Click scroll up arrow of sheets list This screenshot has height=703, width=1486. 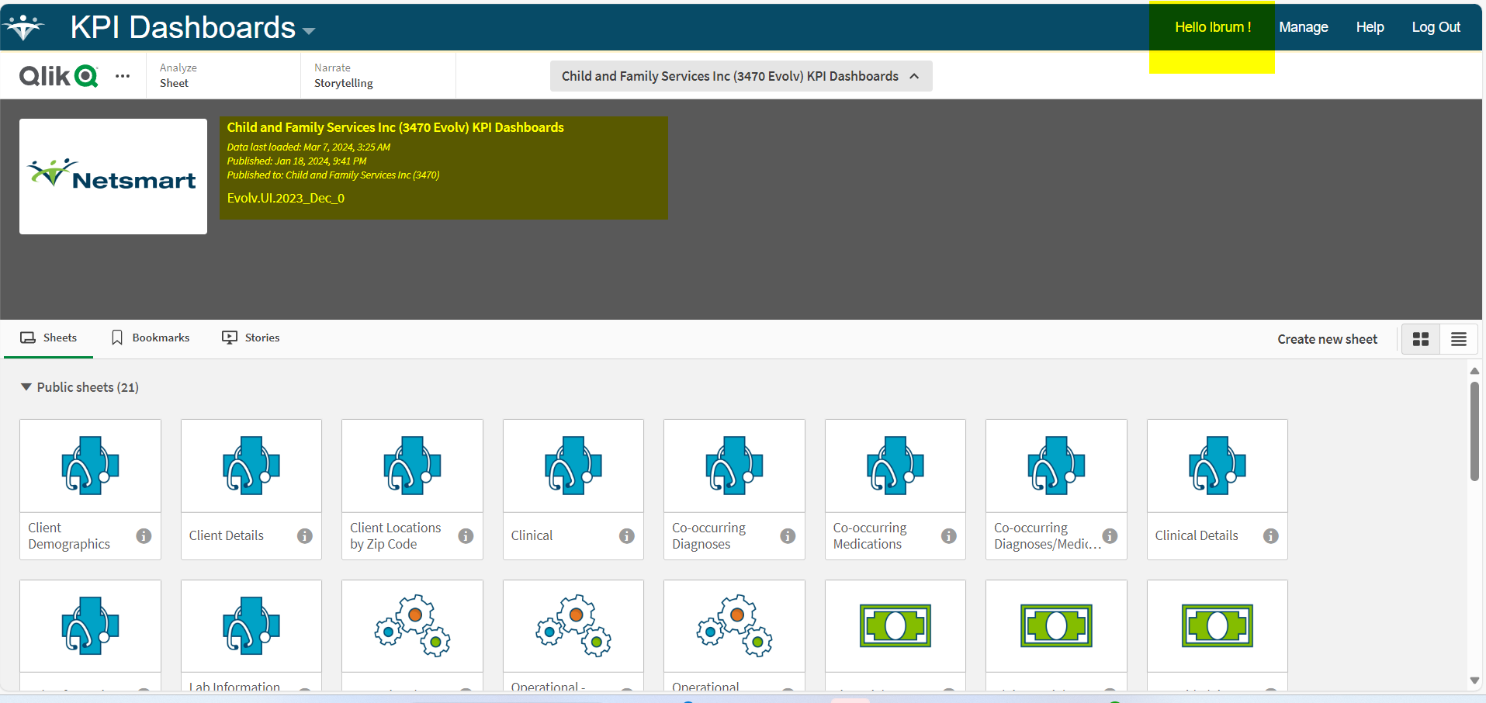click(1474, 371)
